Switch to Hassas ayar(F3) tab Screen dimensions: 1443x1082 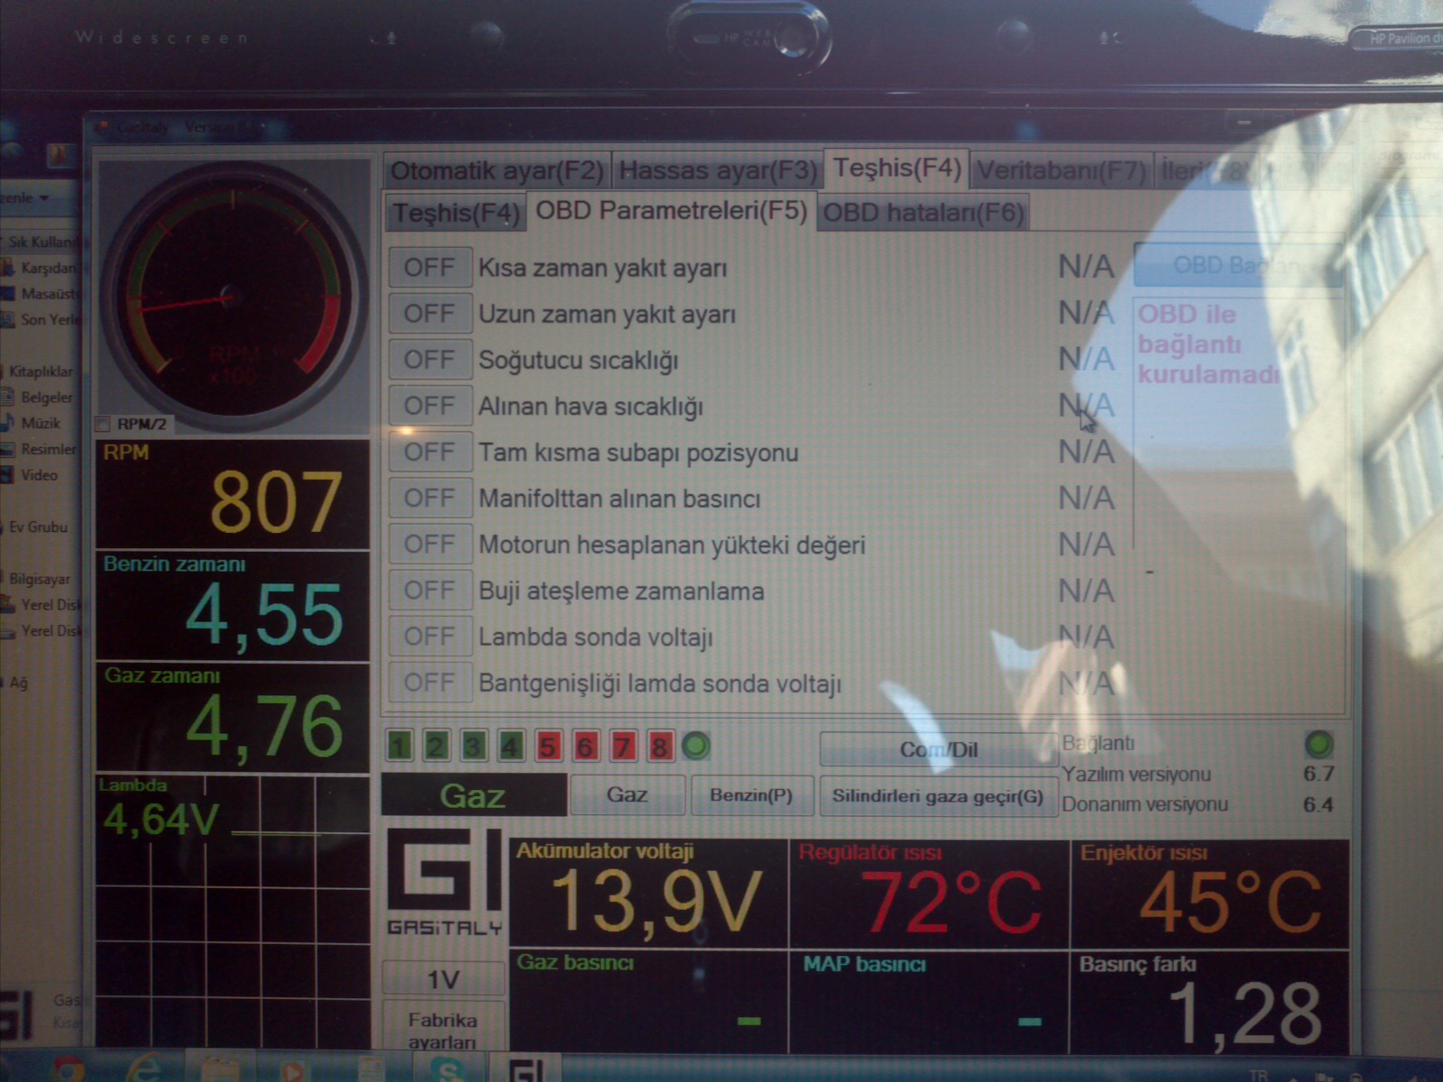tap(718, 170)
